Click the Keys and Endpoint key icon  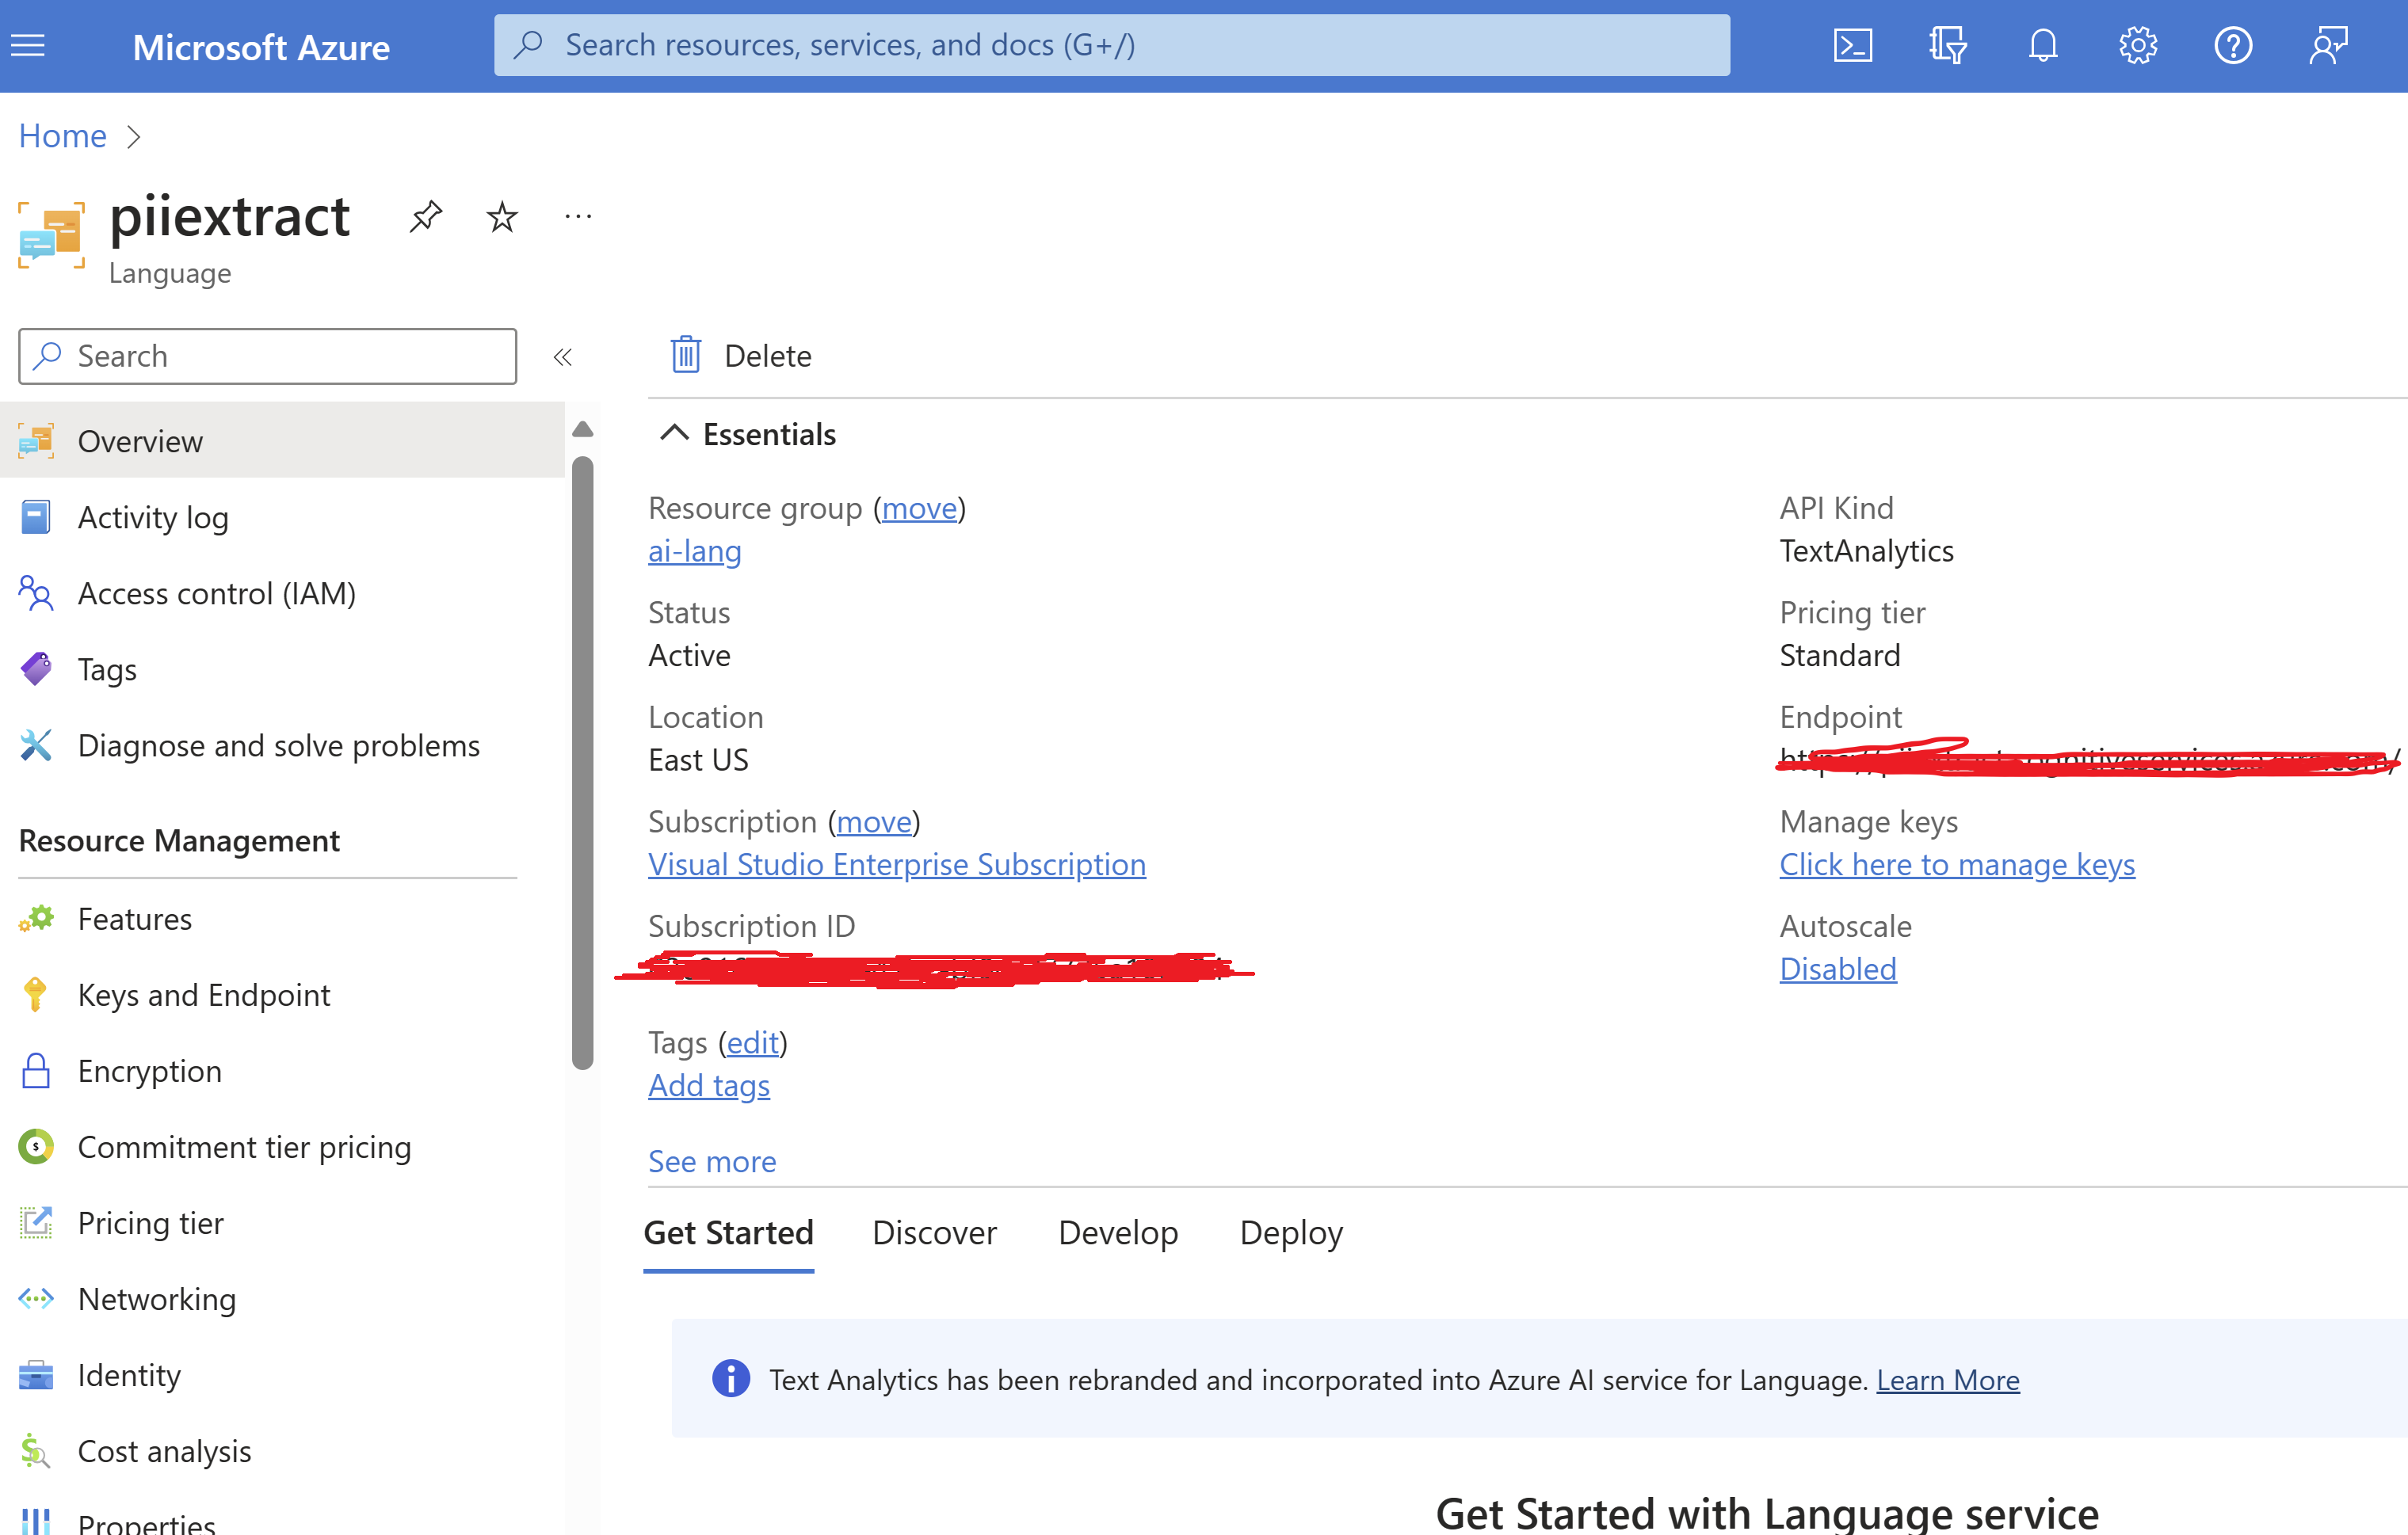tap(36, 994)
